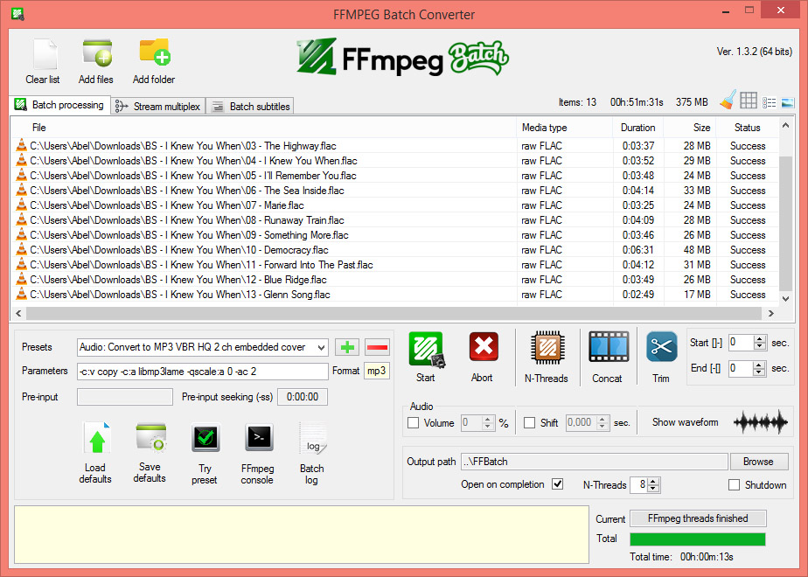The image size is (808, 577).
Task: Increase the Start seconds spinner
Action: pos(760,339)
